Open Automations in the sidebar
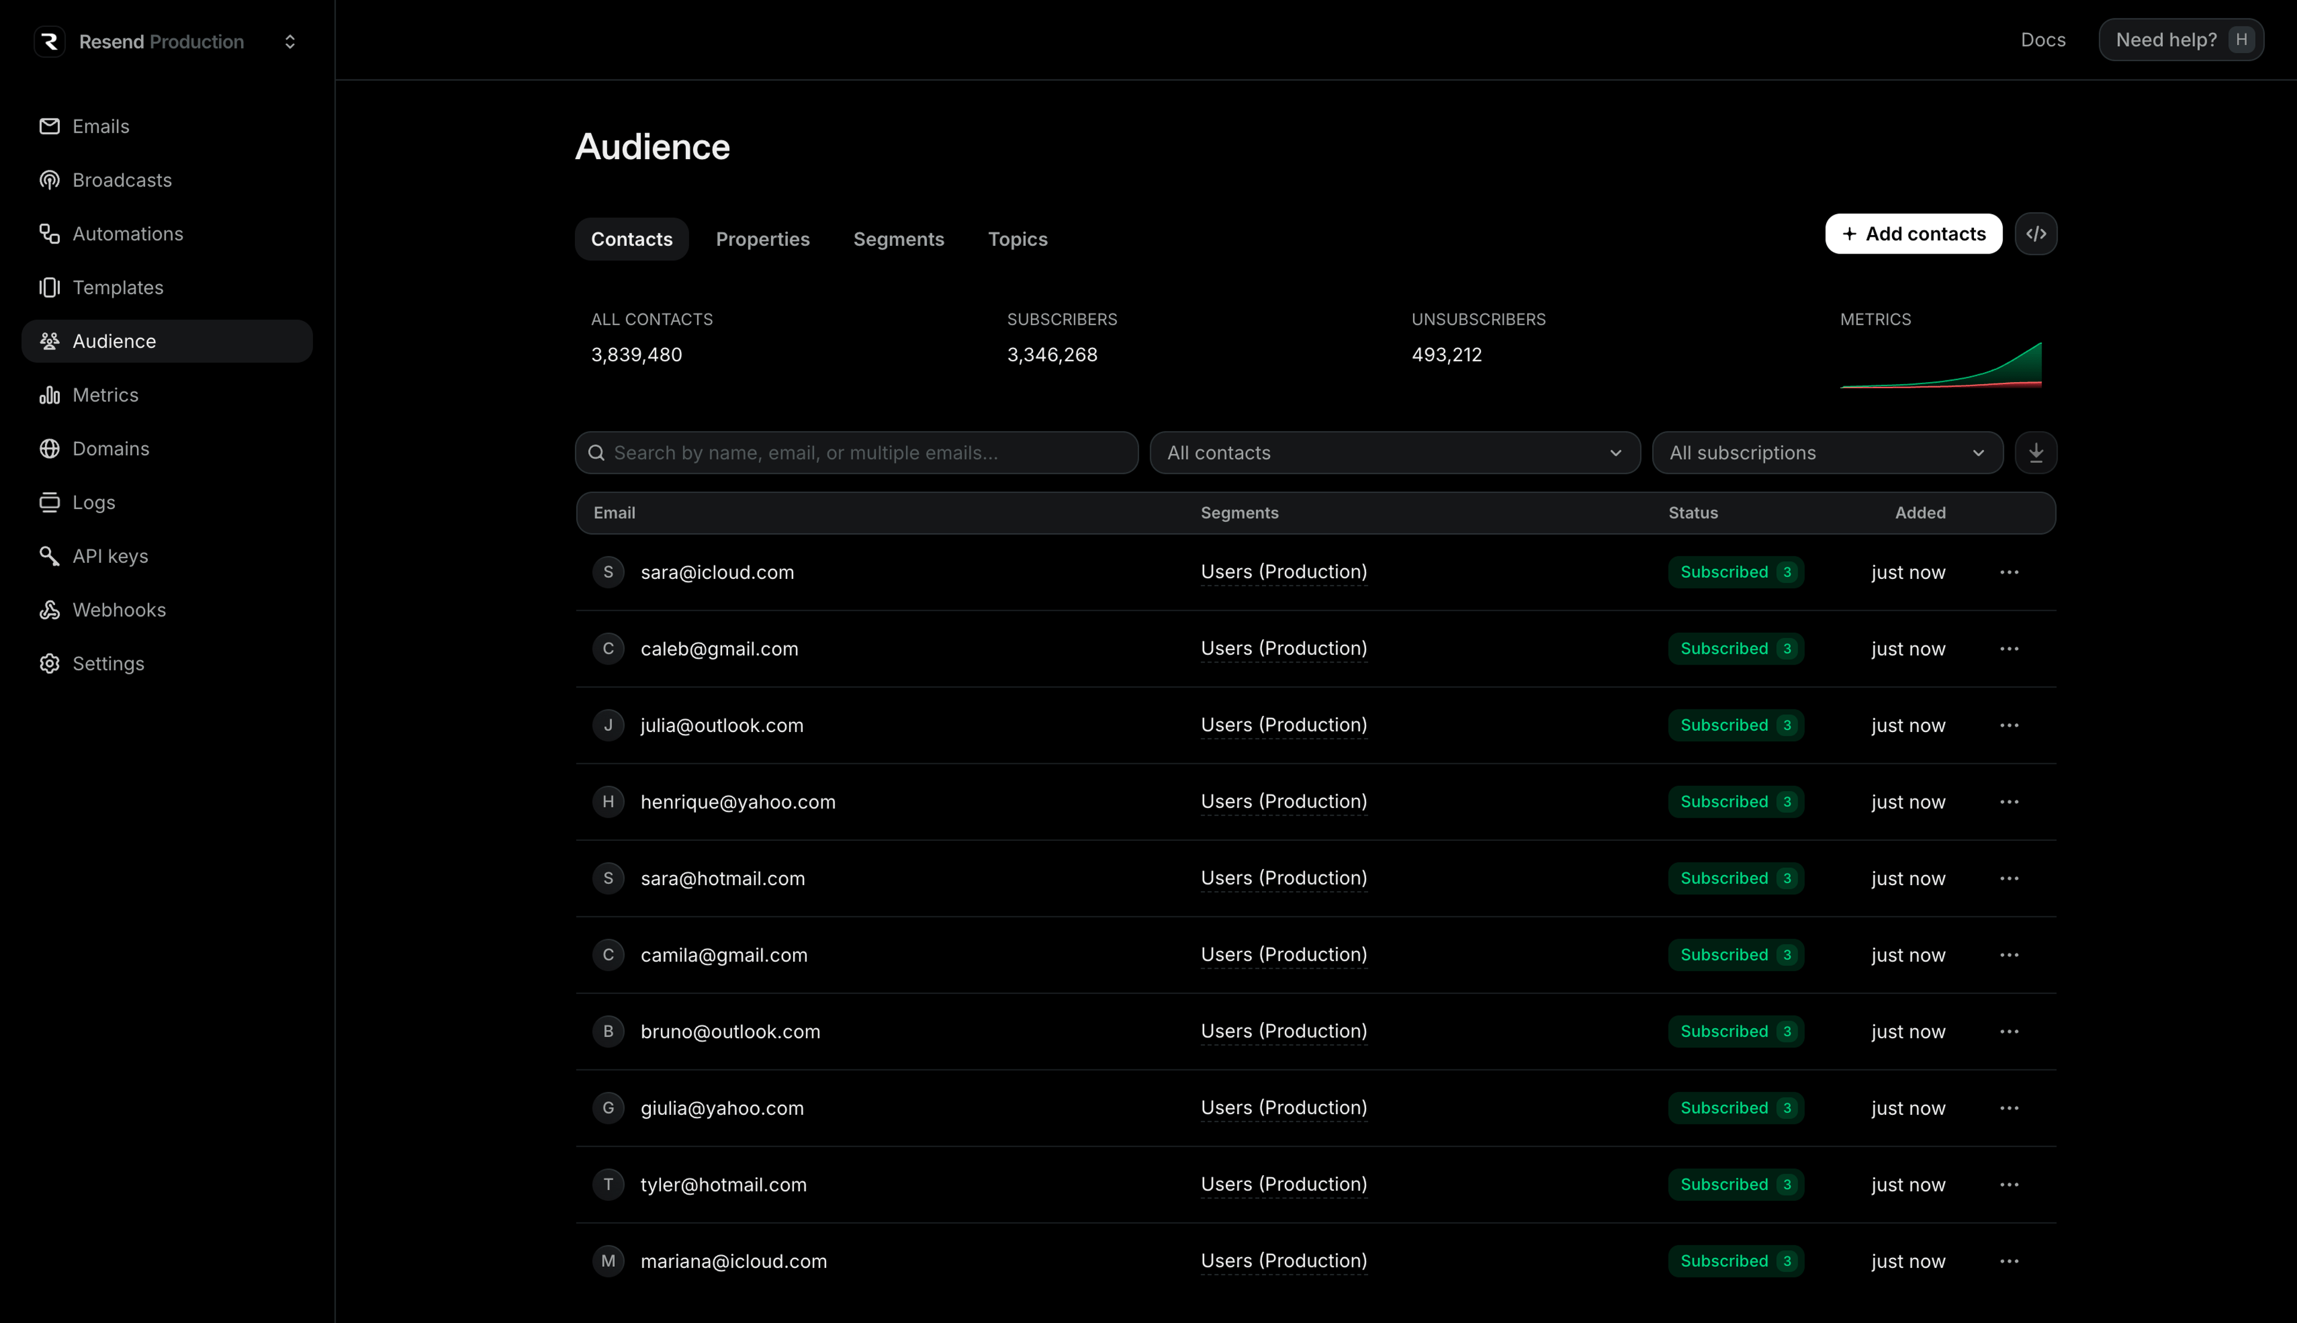The width and height of the screenshot is (2297, 1323). coord(167,233)
